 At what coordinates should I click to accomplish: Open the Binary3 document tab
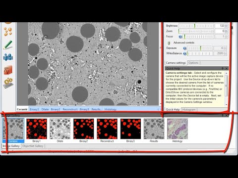click(x=84, y=109)
